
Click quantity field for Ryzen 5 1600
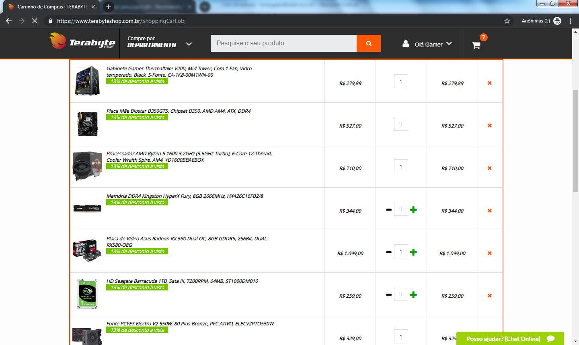pos(401,166)
